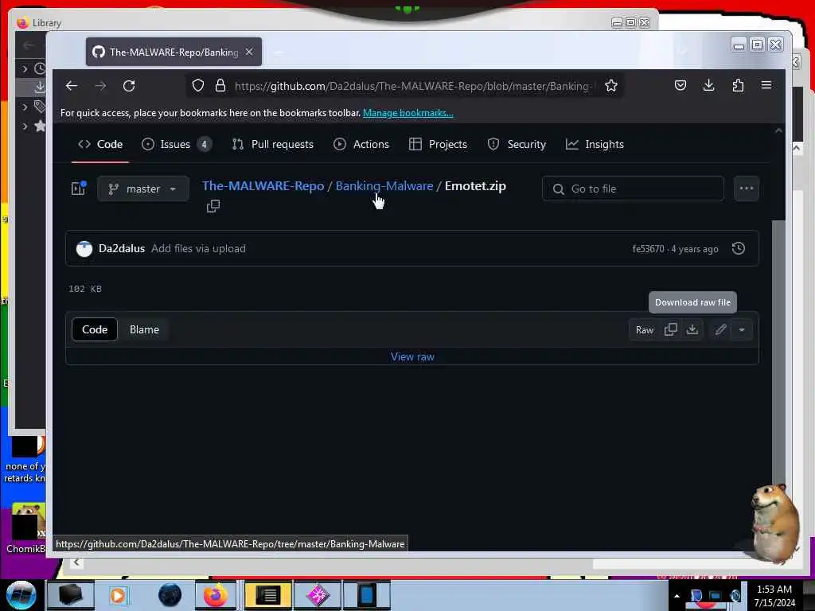Open commit fe53670 link
This screenshot has width=815, height=611.
pyautogui.click(x=648, y=249)
